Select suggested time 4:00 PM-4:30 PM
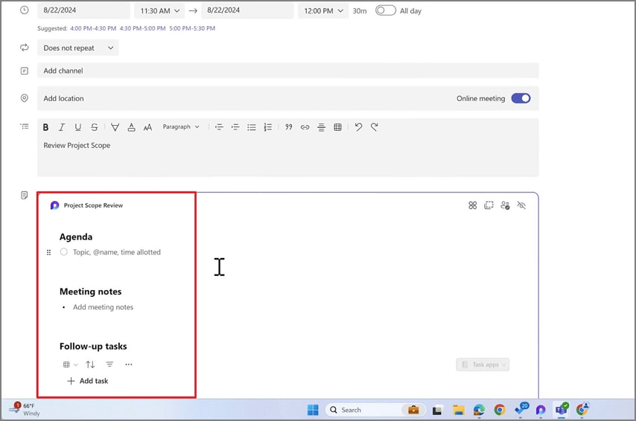 (93, 28)
